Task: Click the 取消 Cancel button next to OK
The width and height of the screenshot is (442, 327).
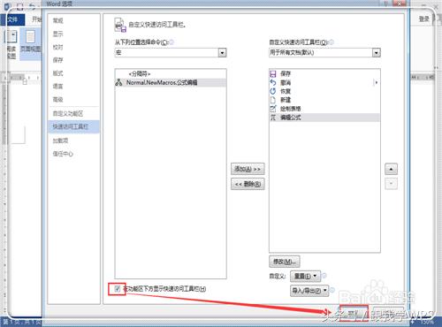Action: point(387,313)
